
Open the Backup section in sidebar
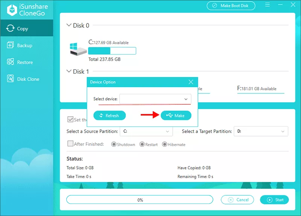point(27,45)
